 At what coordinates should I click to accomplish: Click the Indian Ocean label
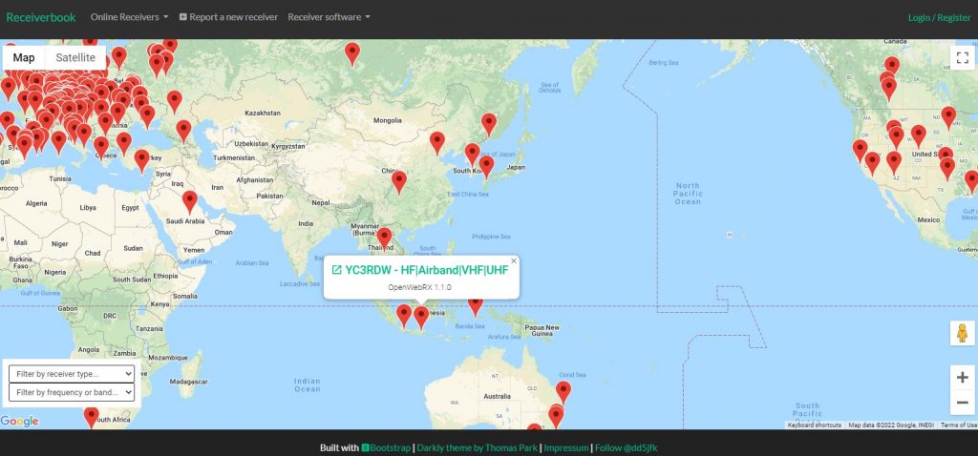tap(308, 385)
